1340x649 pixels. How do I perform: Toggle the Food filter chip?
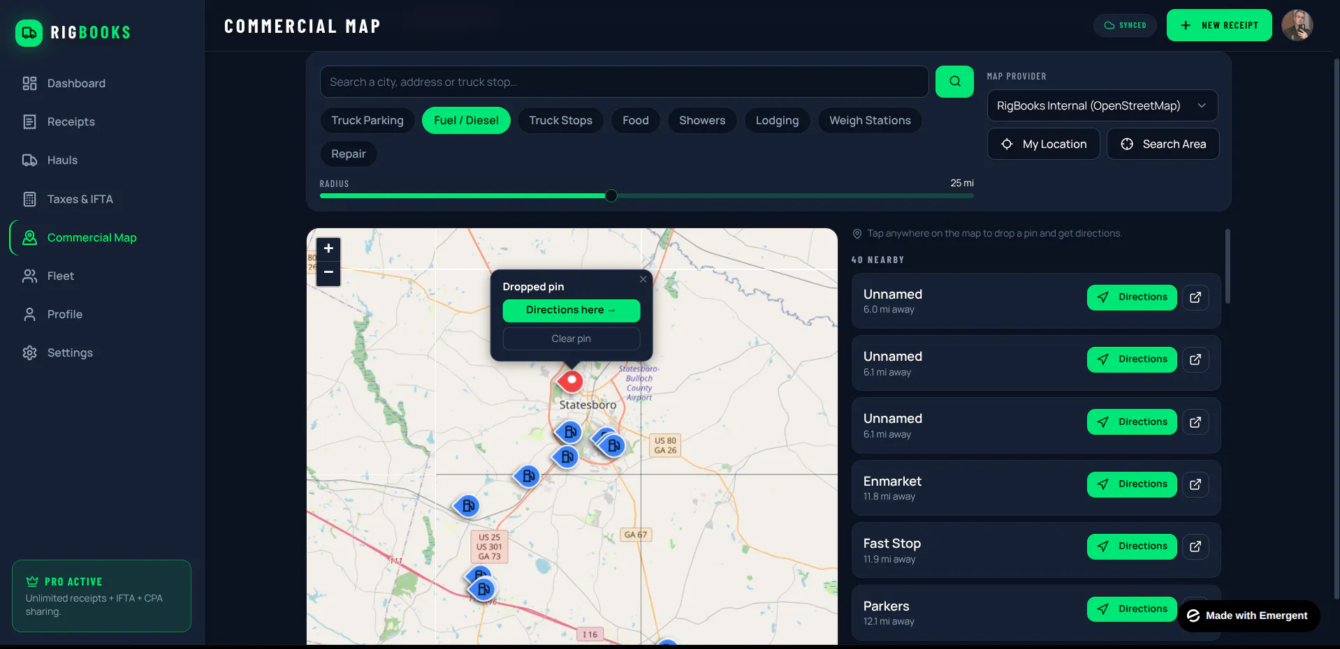[x=636, y=120]
